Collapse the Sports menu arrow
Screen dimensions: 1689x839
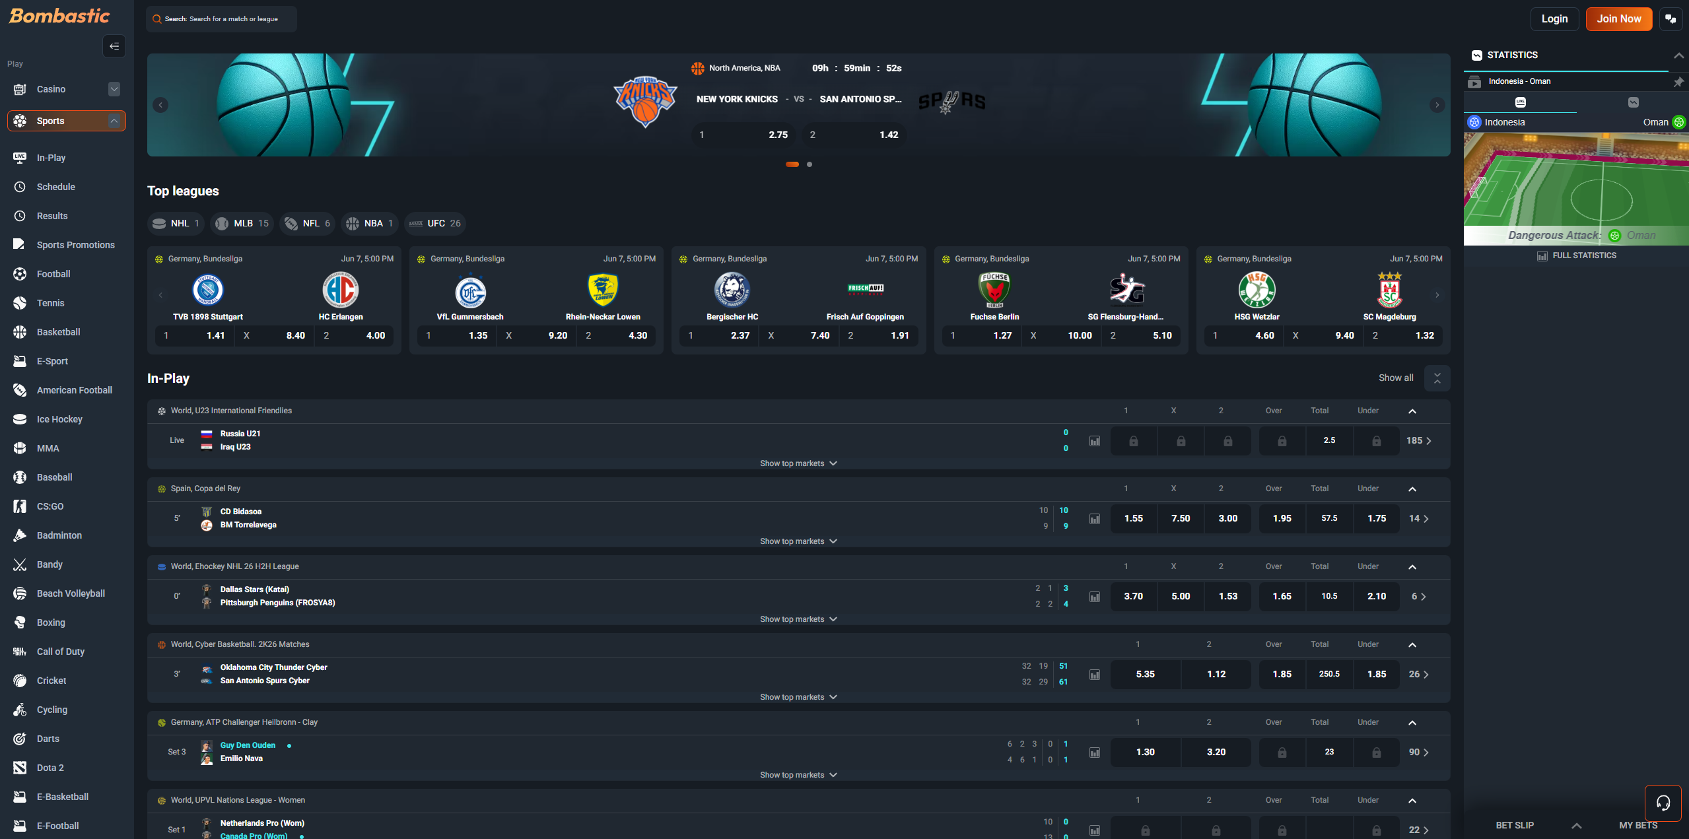click(114, 121)
